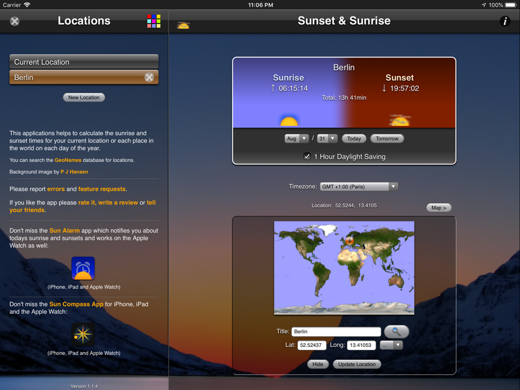Click the errors link
Image resolution: width=520 pixels, height=390 pixels.
pos(56,189)
